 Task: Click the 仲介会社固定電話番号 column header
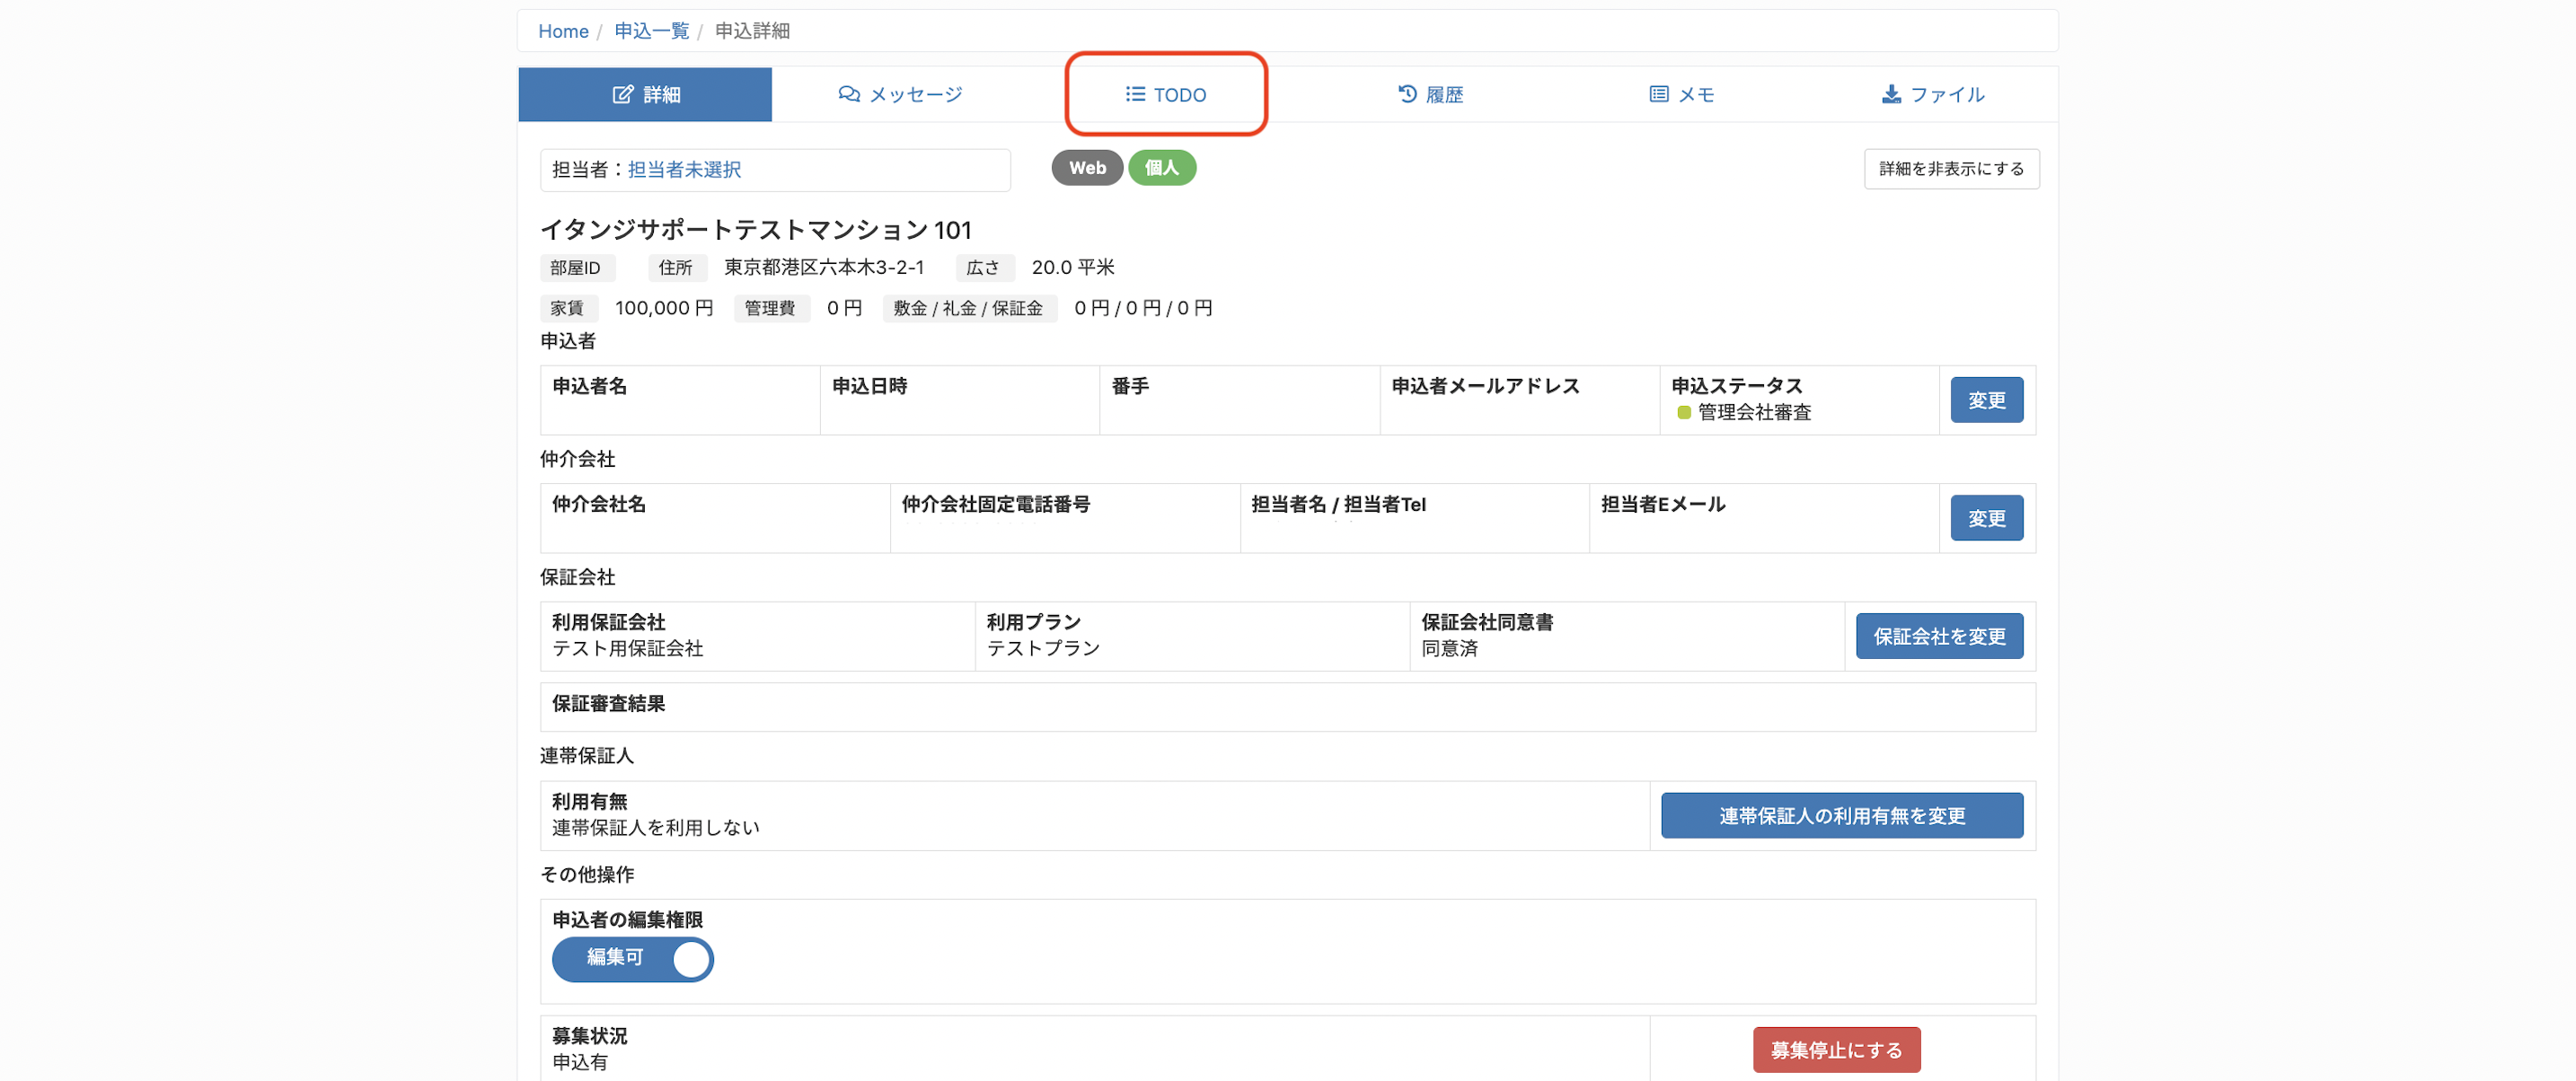(995, 504)
